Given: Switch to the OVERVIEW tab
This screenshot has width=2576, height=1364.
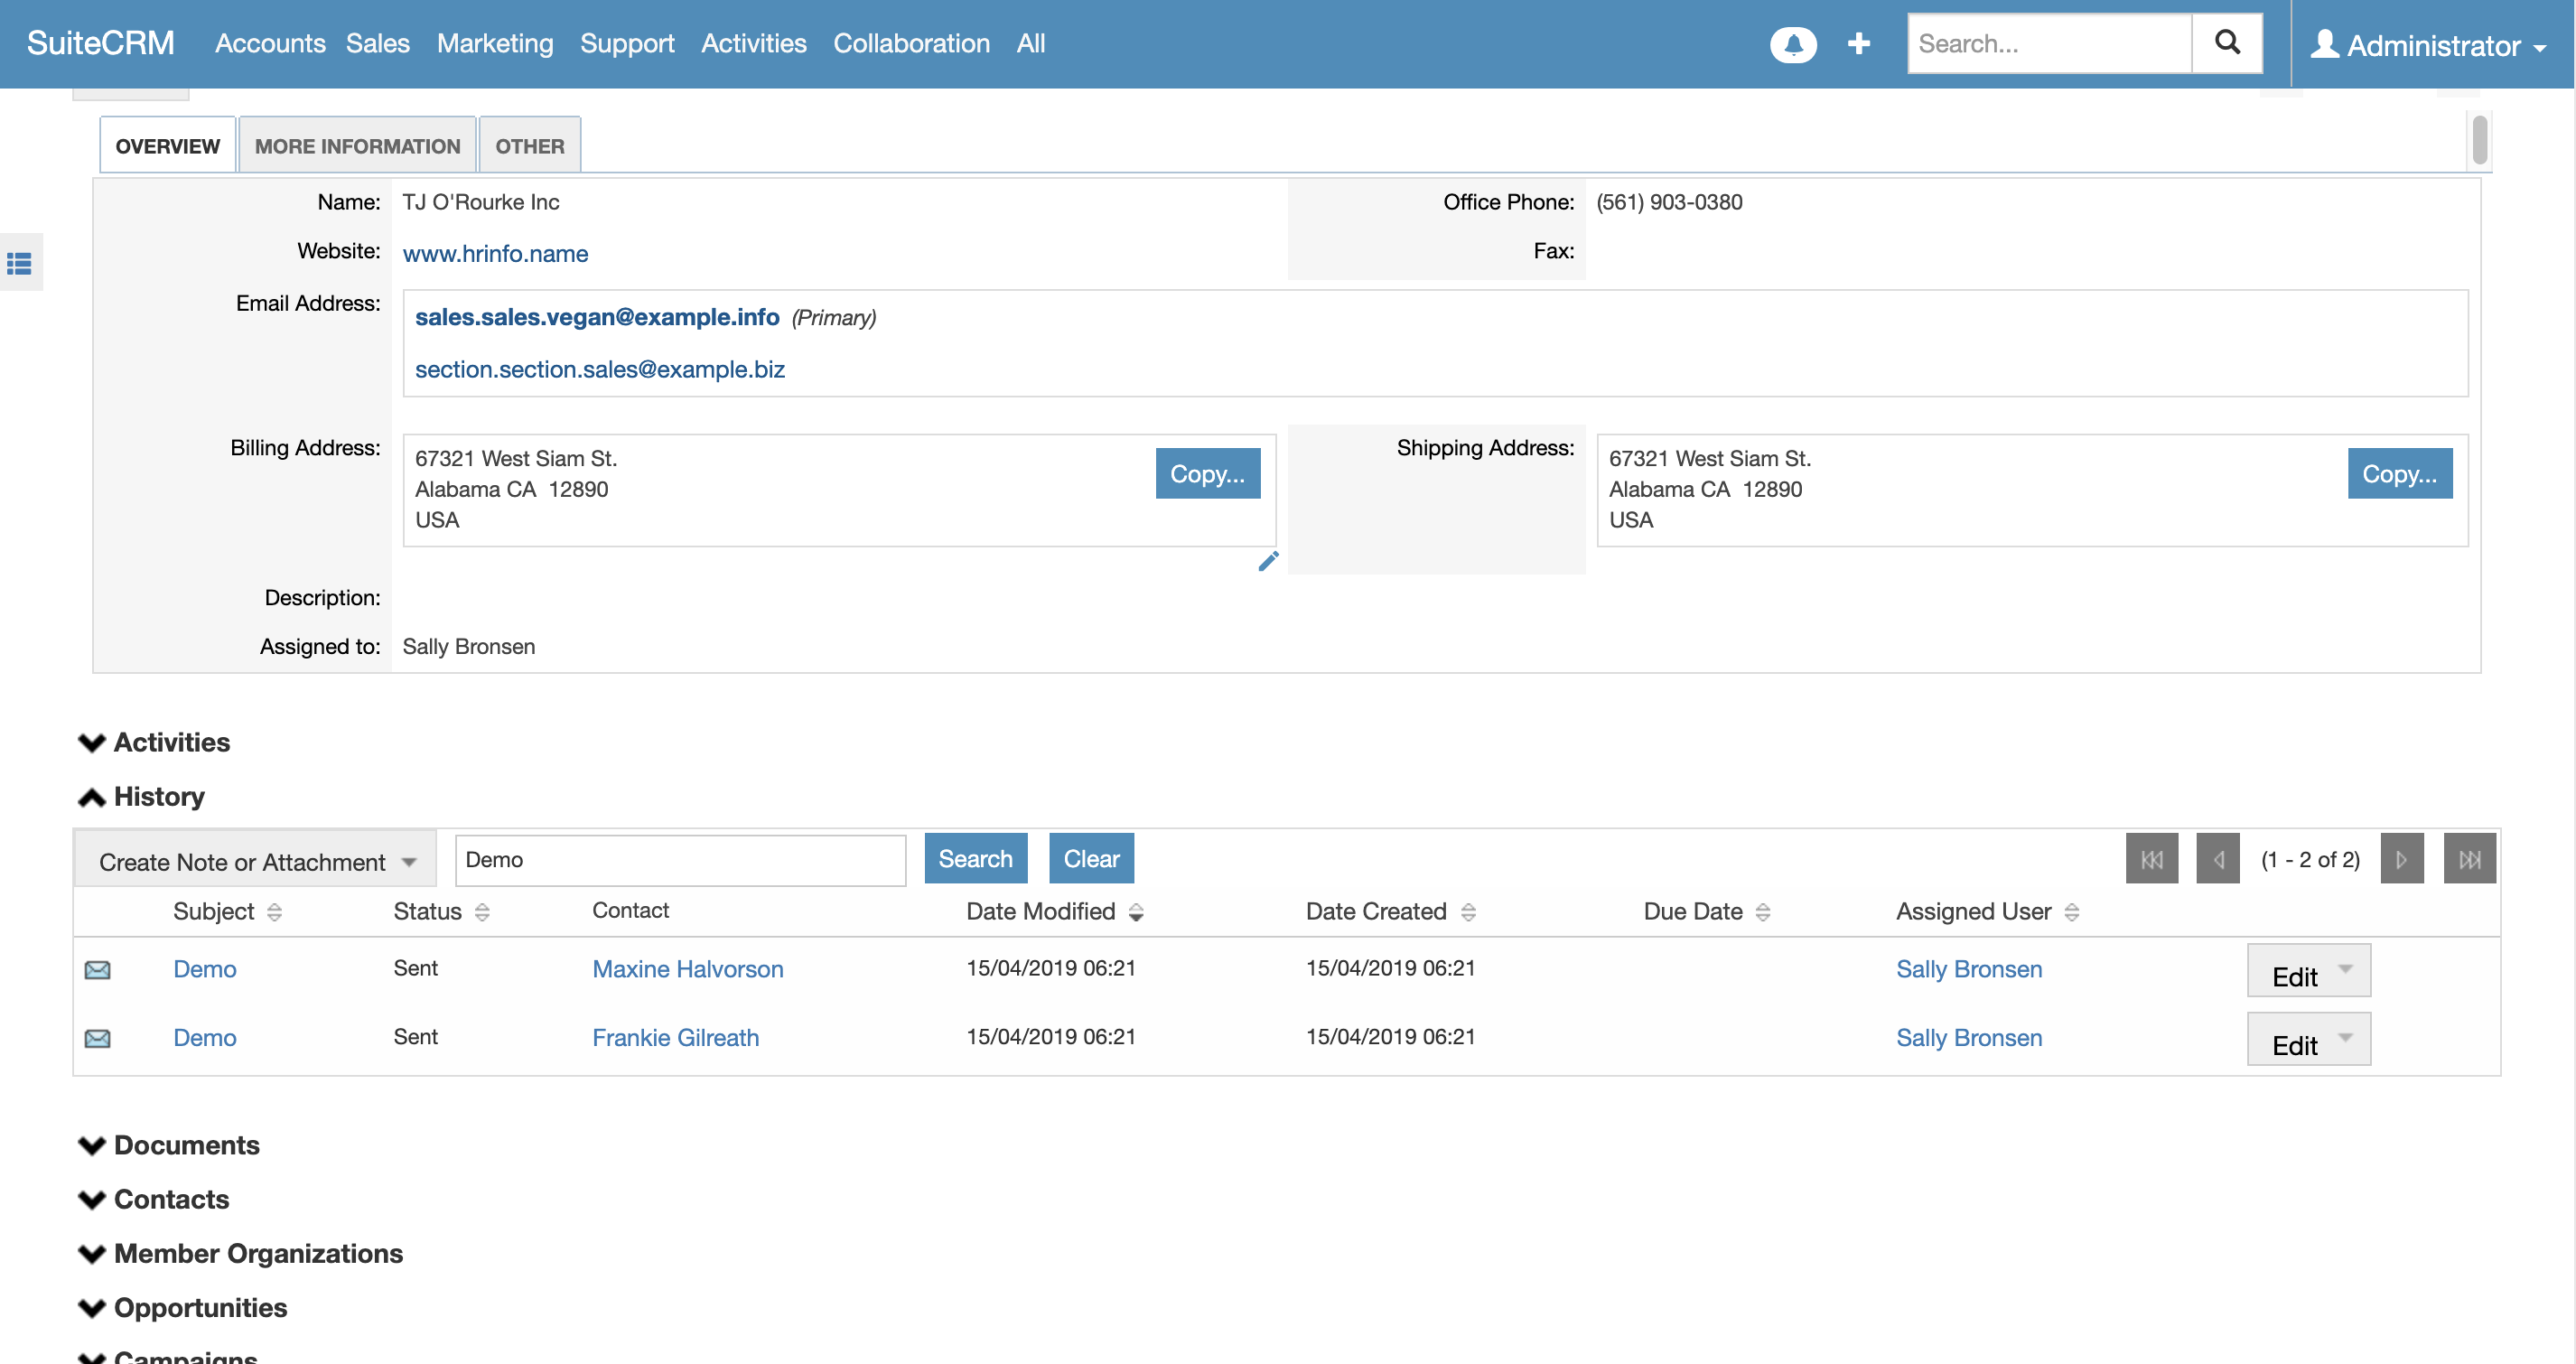Looking at the screenshot, I should pyautogui.click(x=167, y=146).
